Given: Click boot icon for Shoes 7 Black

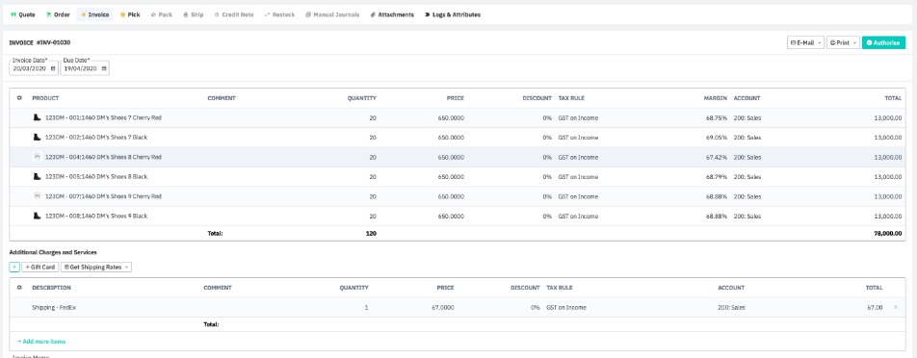Looking at the screenshot, I should click(37, 138).
